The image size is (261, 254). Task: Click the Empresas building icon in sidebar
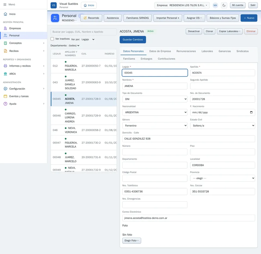coord(5,28)
